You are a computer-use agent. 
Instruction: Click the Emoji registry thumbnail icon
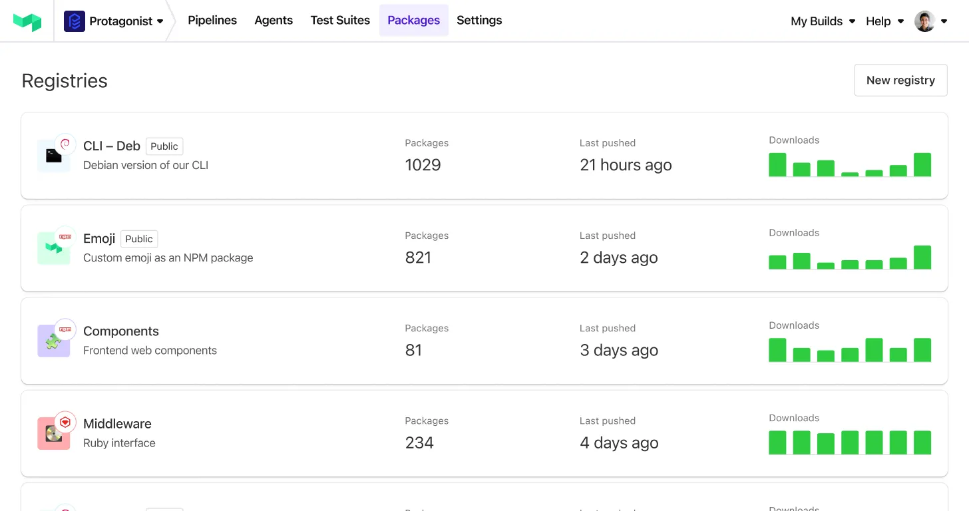tap(54, 249)
